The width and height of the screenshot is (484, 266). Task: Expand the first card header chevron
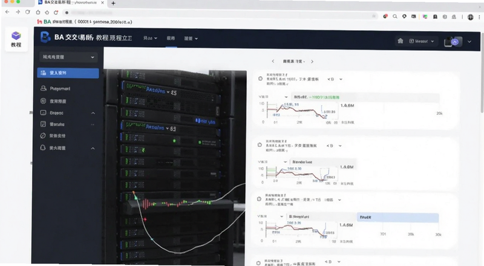click(341, 79)
